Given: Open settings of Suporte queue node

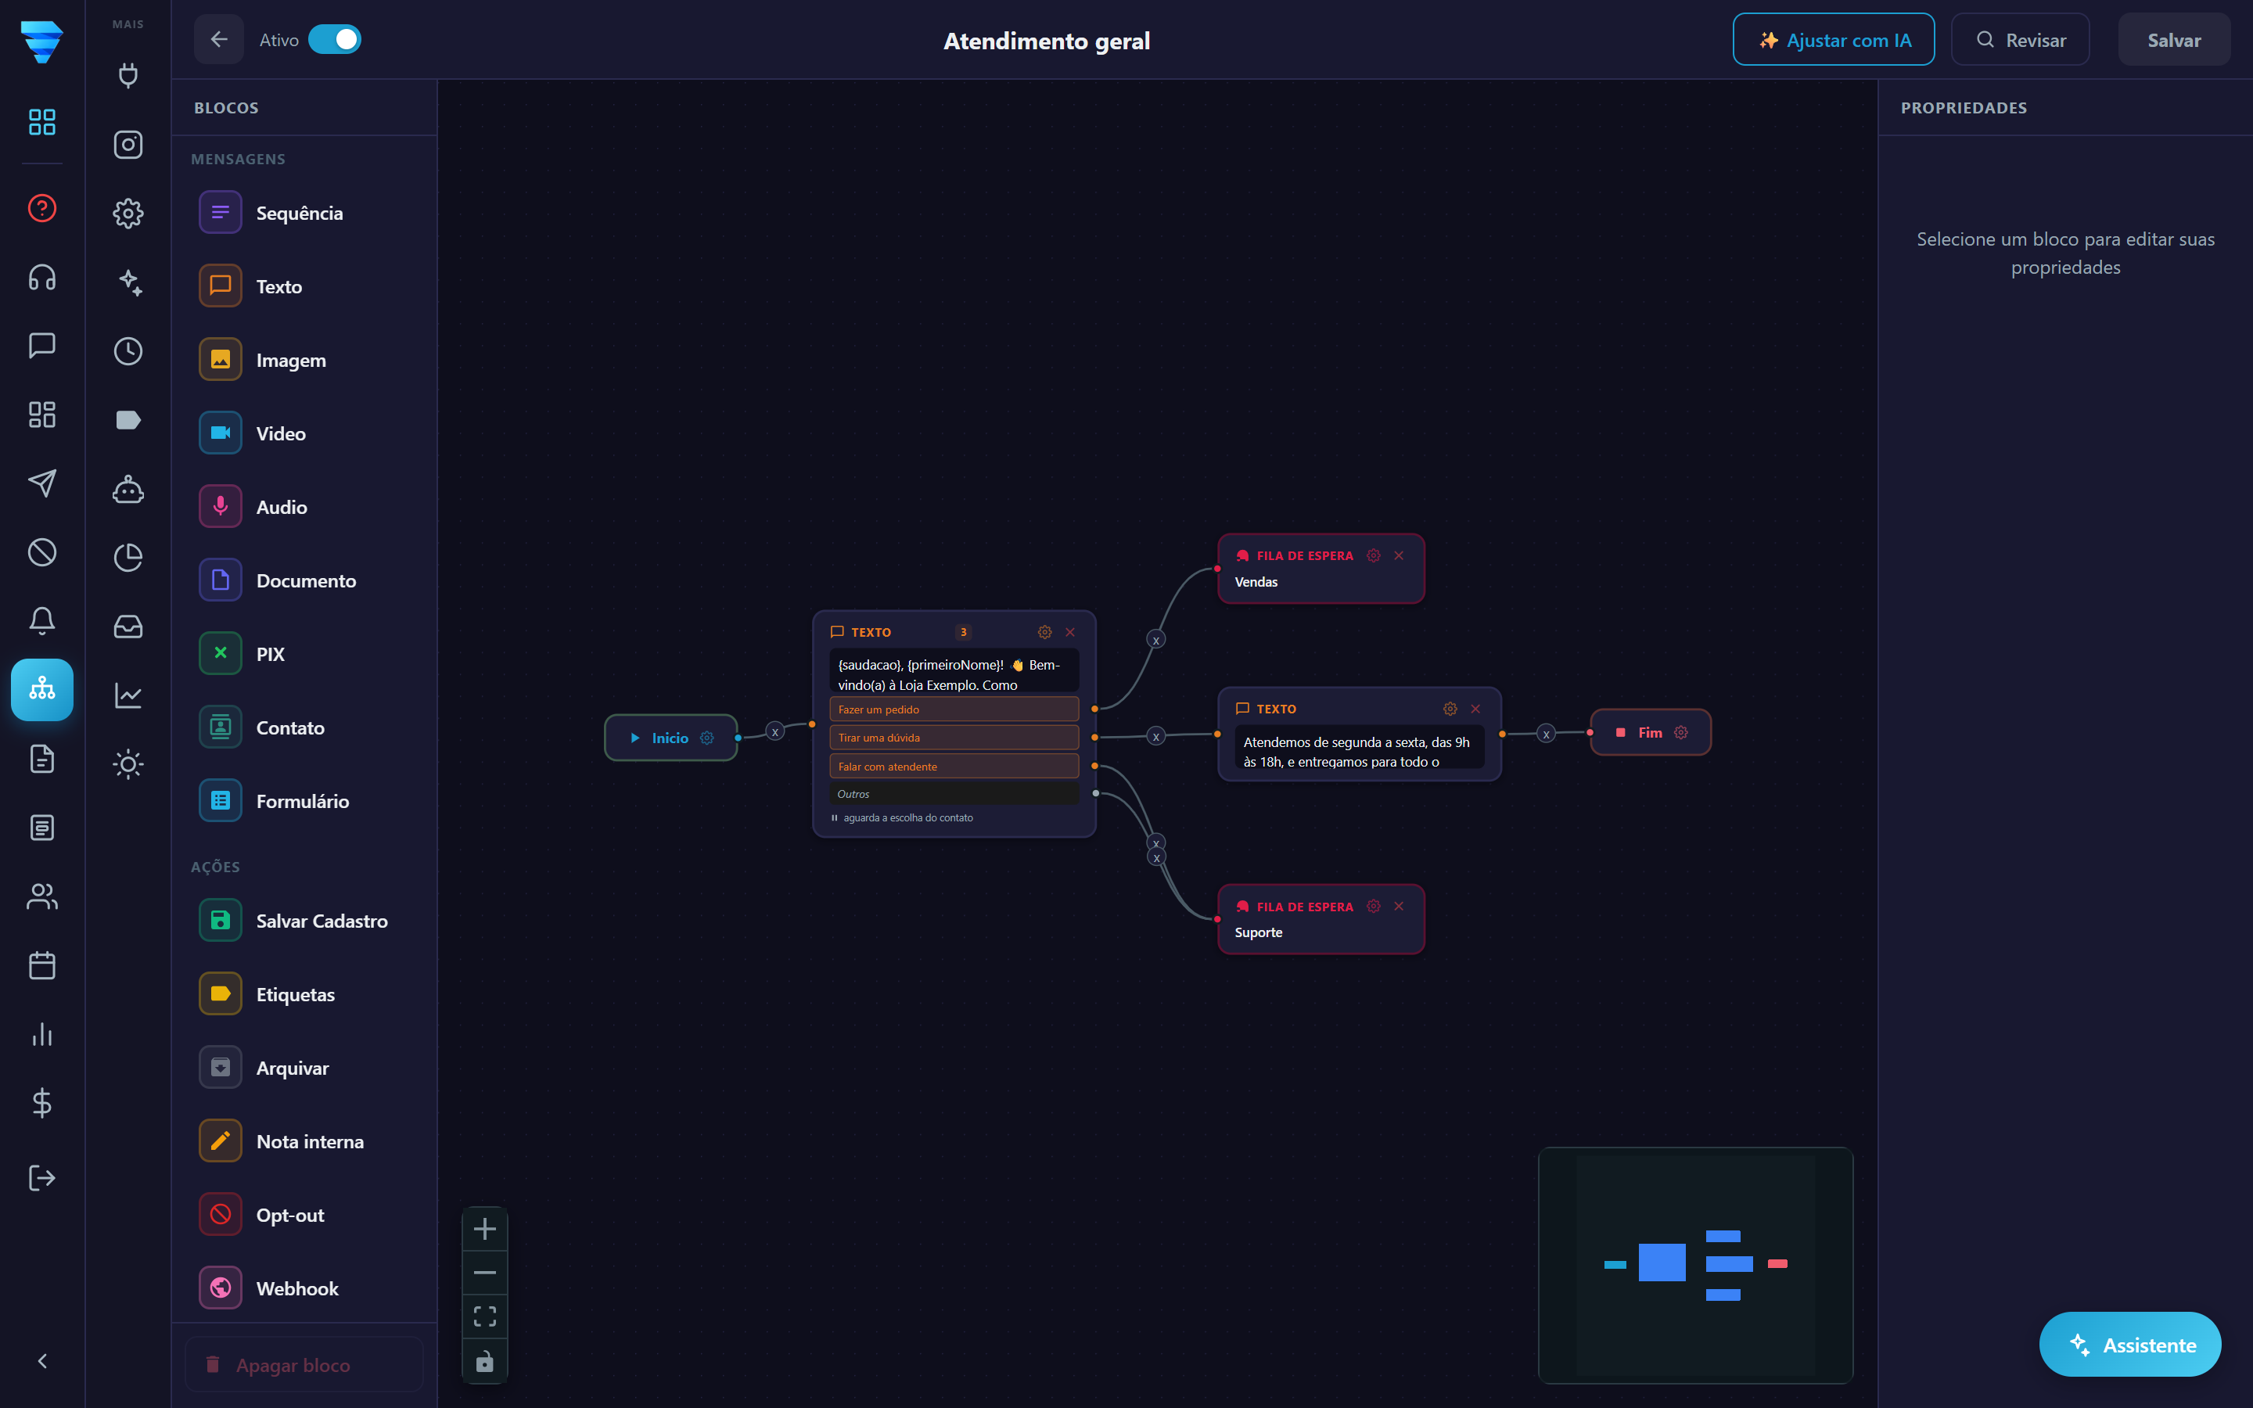Looking at the screenshot, I should point(1372,906).
